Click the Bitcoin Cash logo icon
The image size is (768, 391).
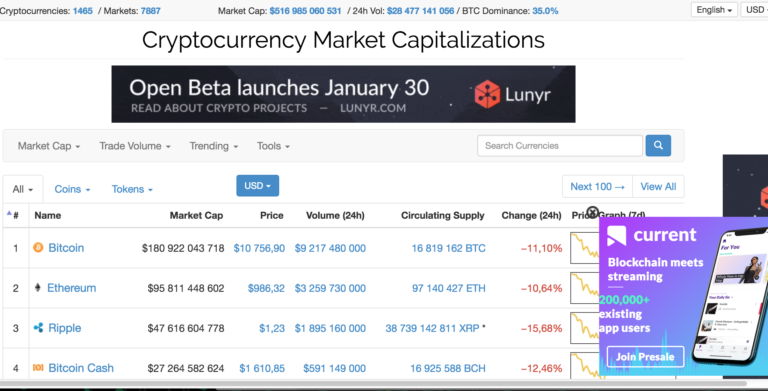(x=38, y=367)
